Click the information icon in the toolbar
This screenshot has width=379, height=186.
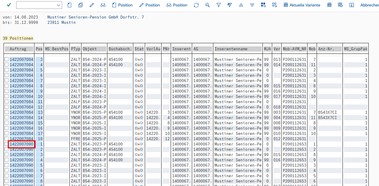coord(351,5)
